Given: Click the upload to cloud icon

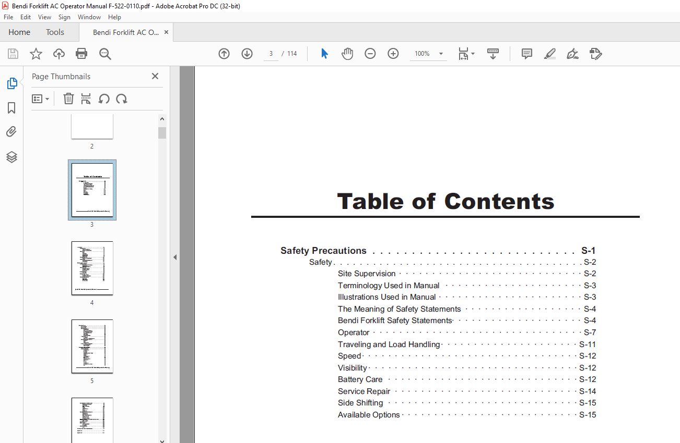Looking at the screenshot, I should click(59, 54).
